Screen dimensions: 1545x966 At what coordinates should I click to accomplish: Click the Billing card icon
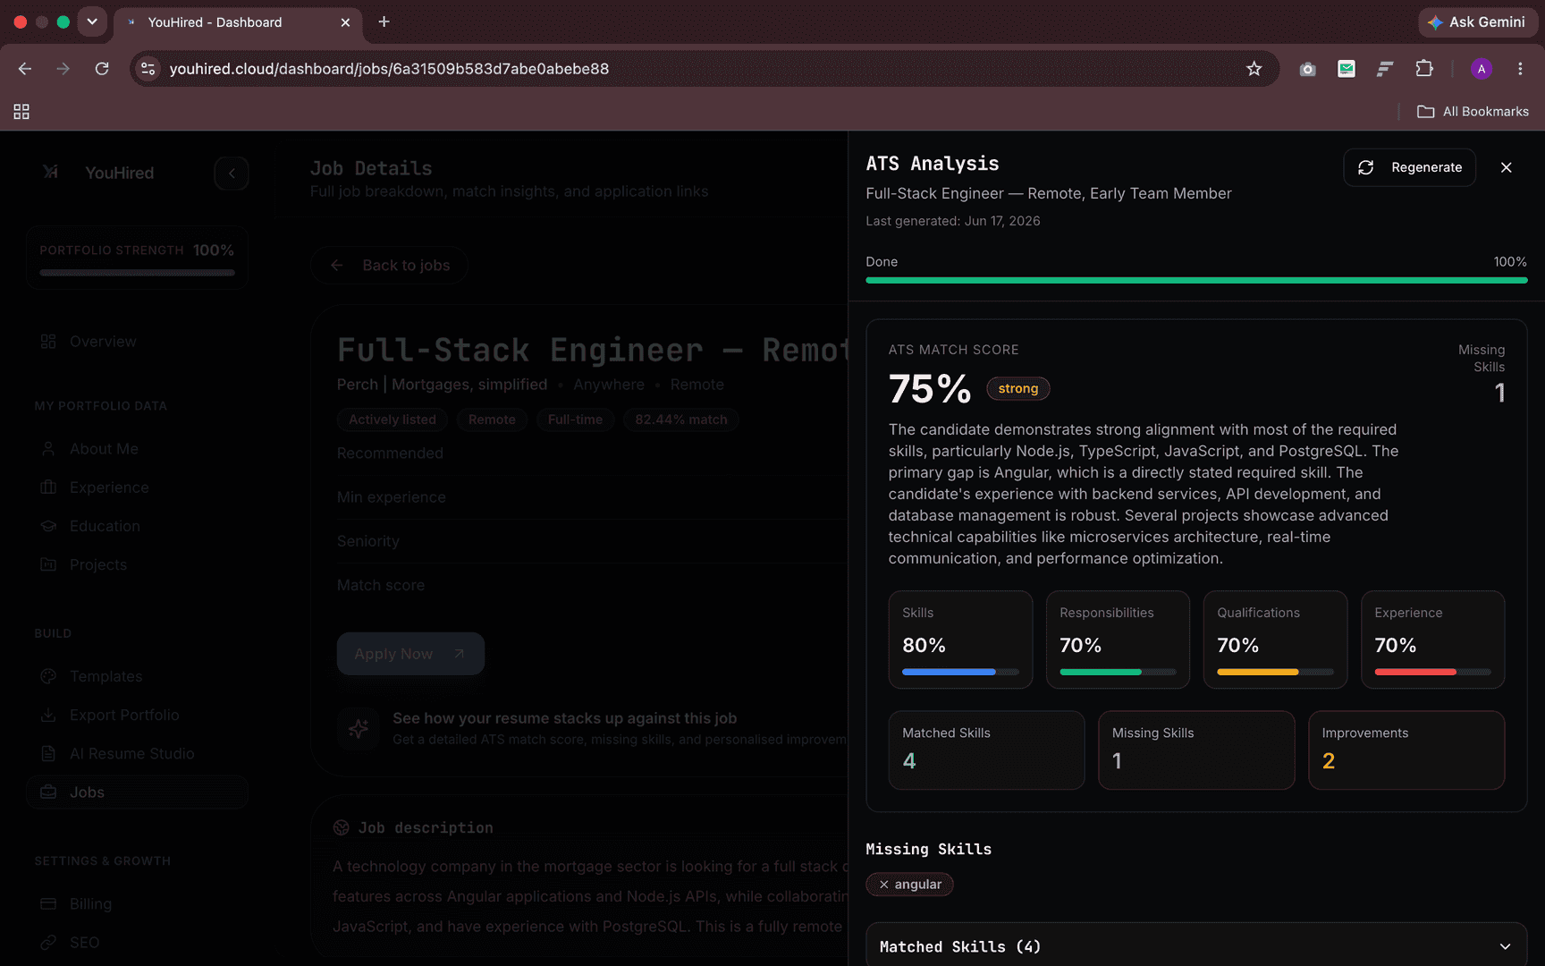tap(48, 903)
